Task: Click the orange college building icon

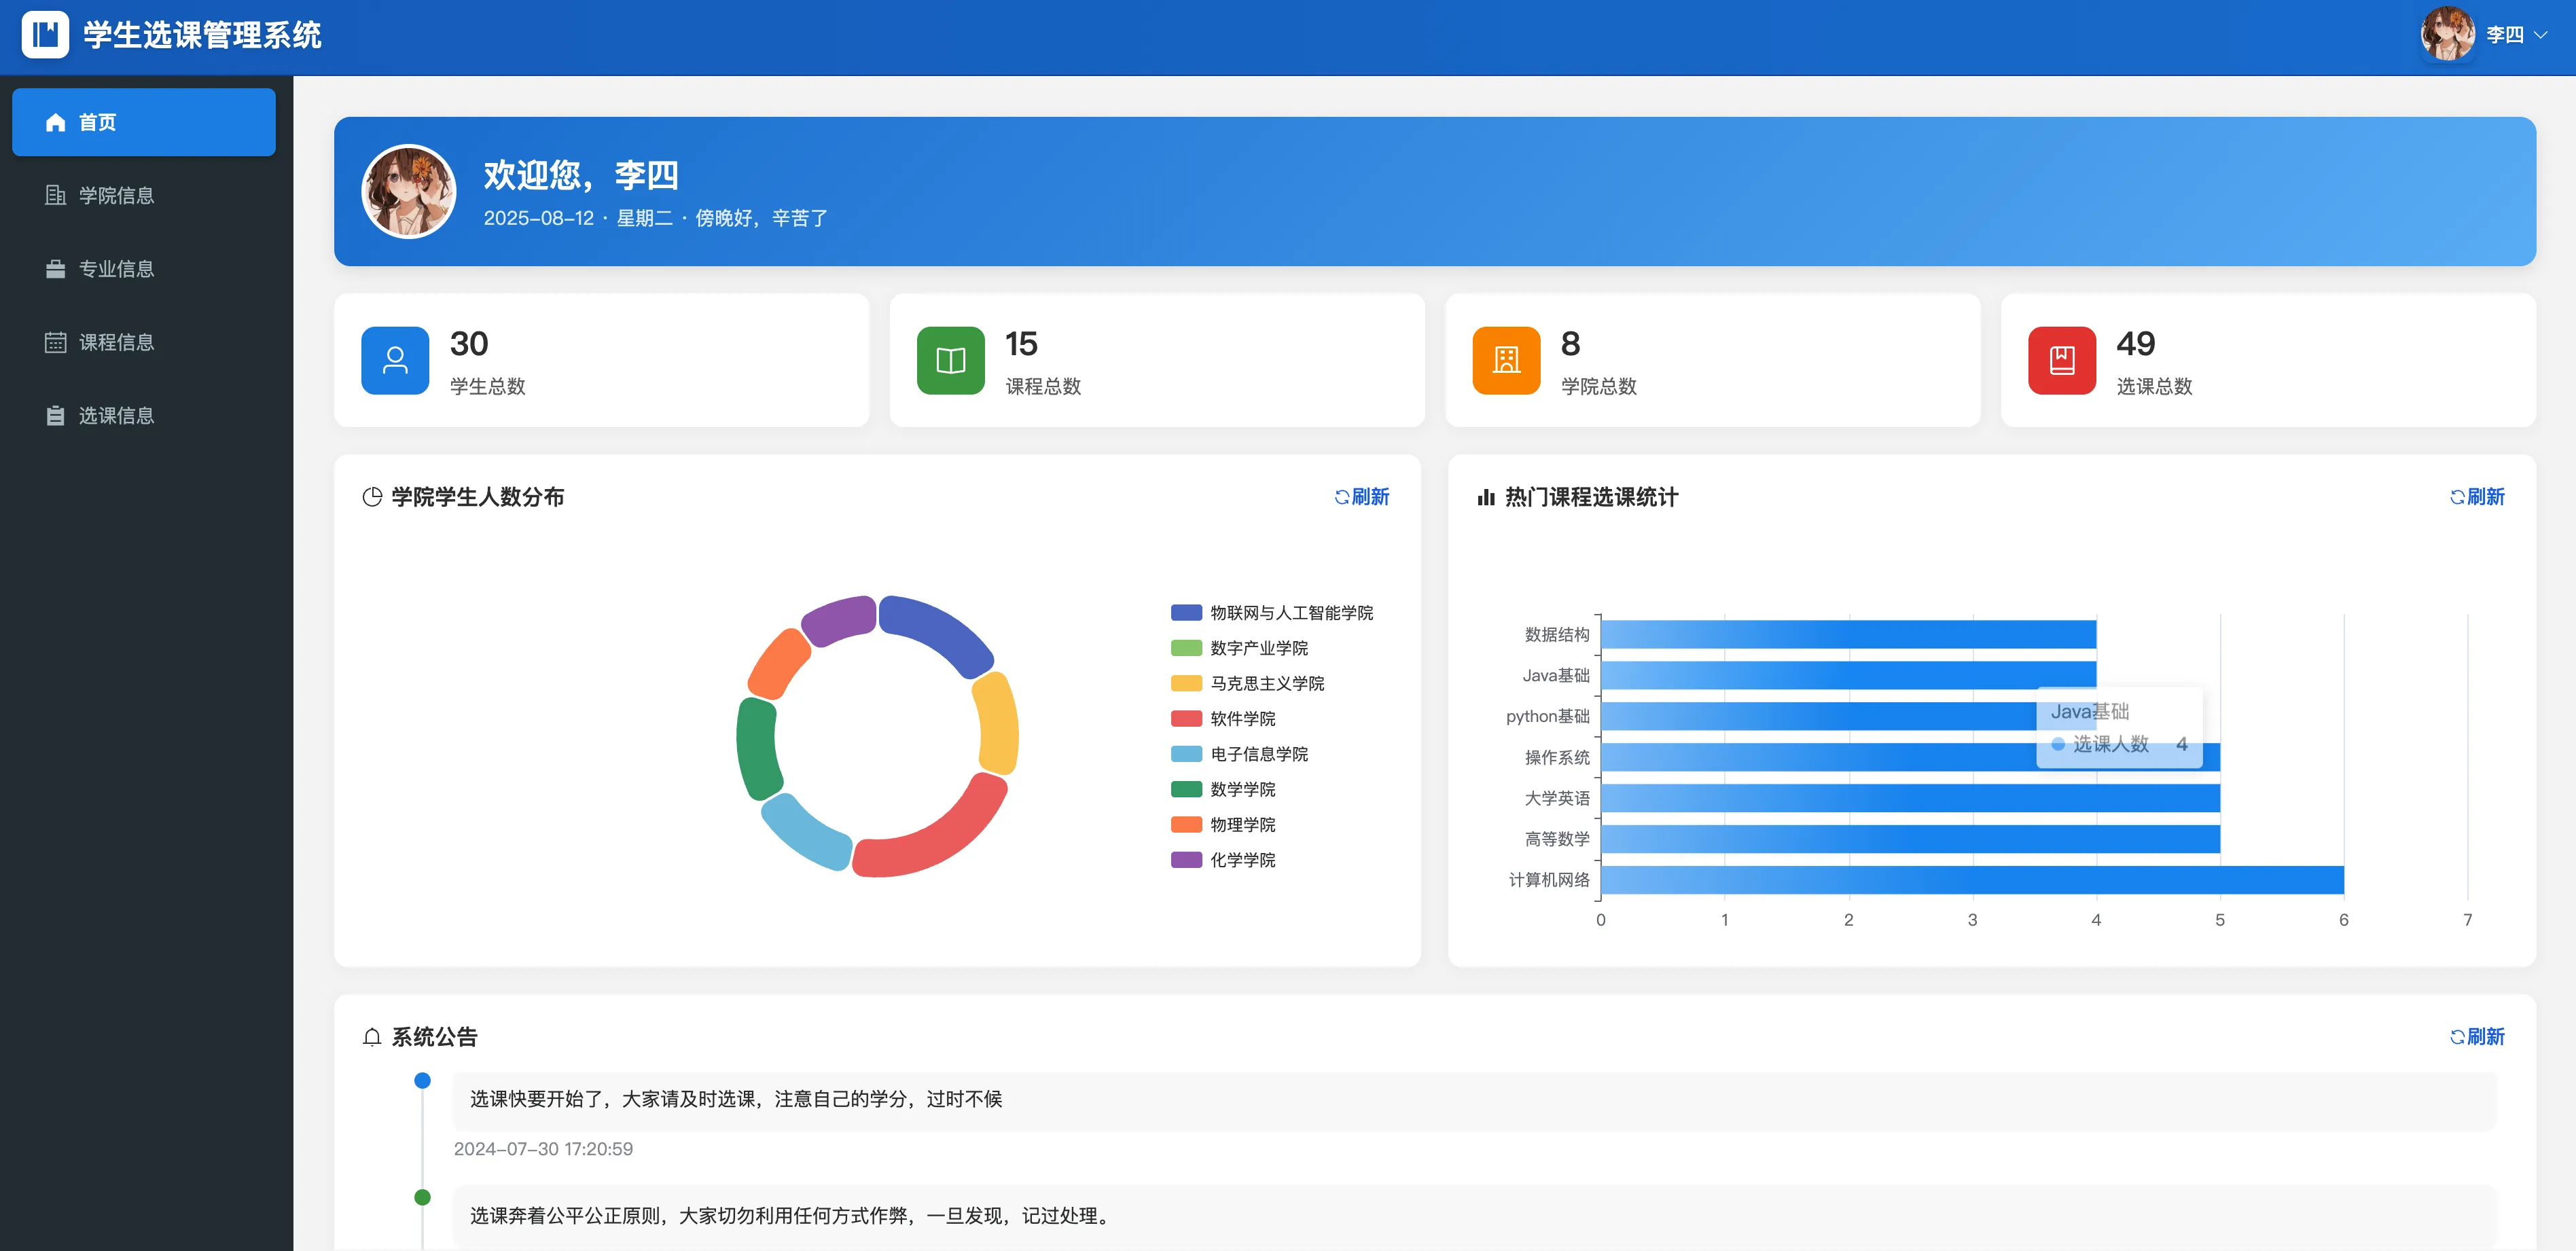Action: [x=1506, y=360]
